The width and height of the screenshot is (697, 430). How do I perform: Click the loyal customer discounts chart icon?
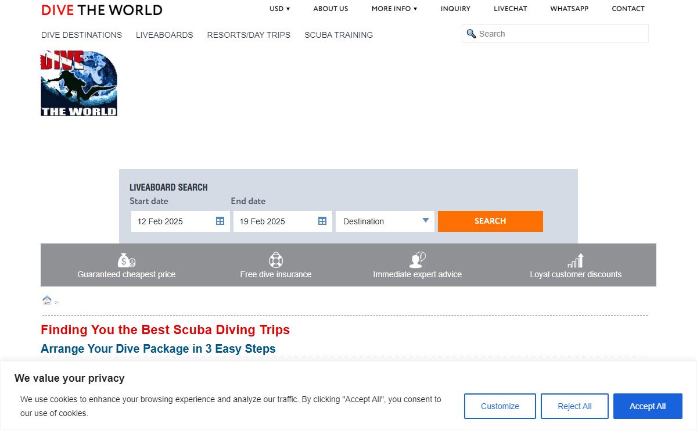[576, 260]
